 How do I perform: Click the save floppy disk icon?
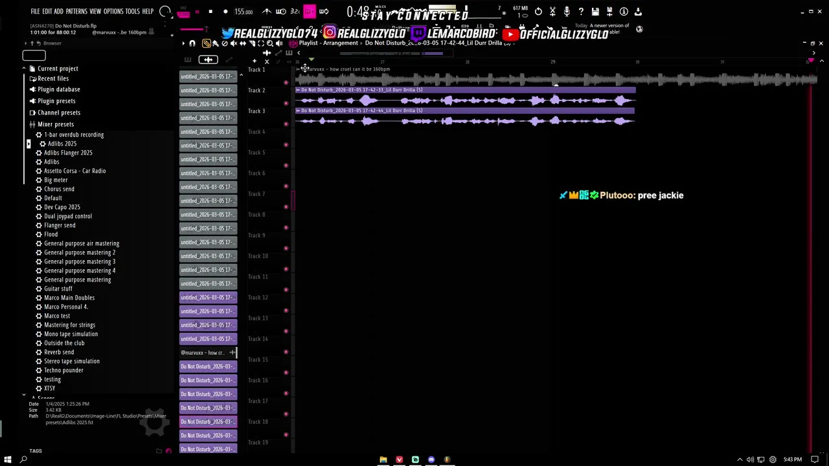(x=595, y=11)
